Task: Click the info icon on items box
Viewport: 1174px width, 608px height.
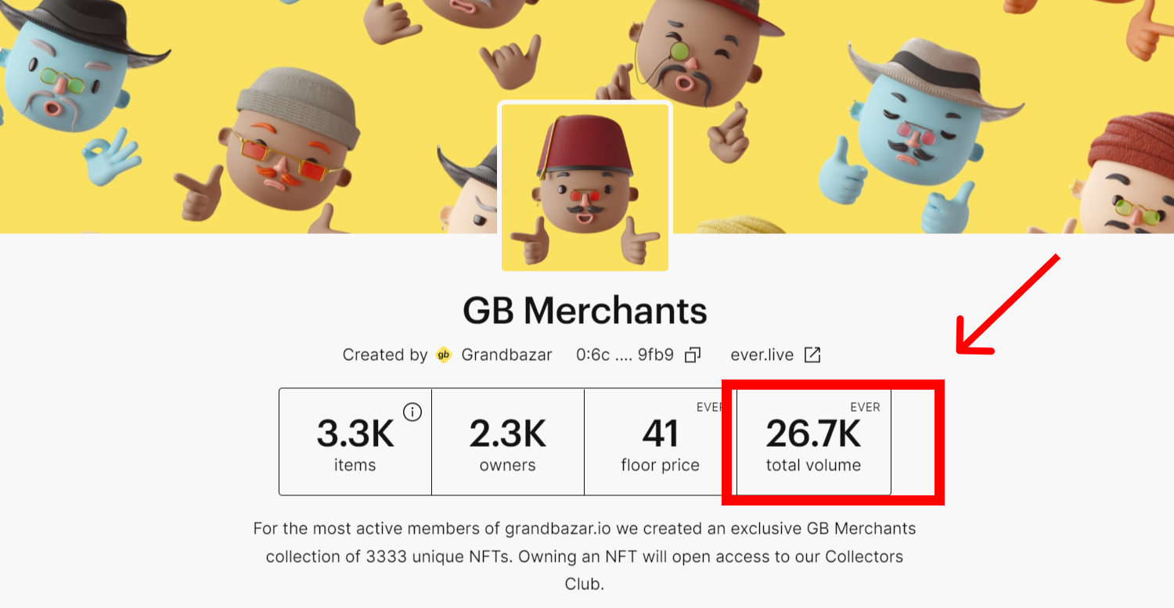Action: pyautogui.click(x=412, y=412)
